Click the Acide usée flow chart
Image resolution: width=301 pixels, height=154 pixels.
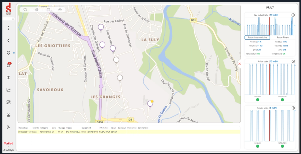(270, 79)
